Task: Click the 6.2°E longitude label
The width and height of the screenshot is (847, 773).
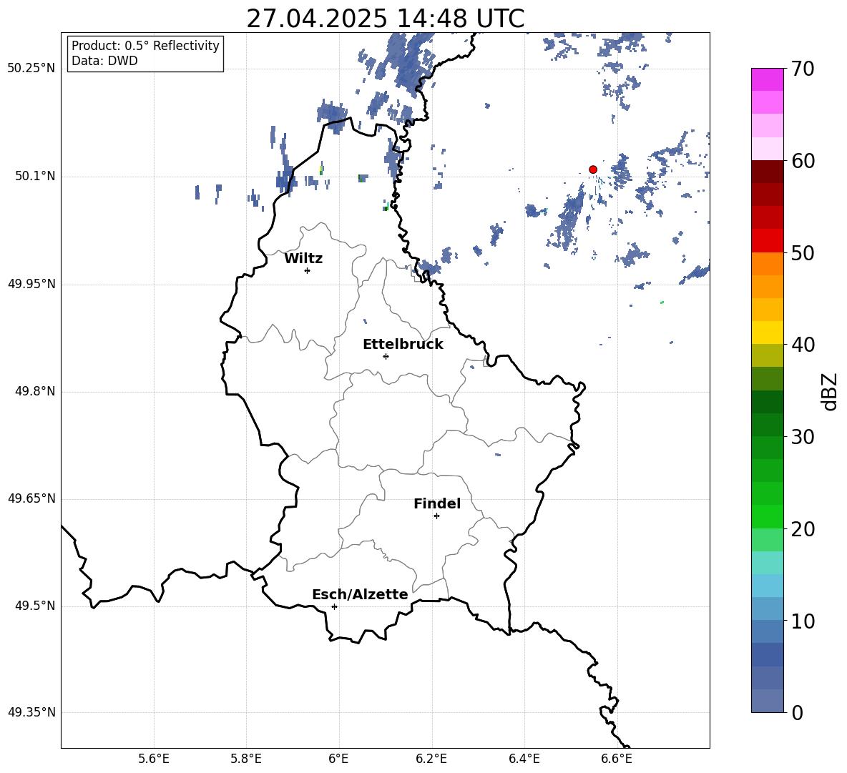Action: [x=431, y=759]
